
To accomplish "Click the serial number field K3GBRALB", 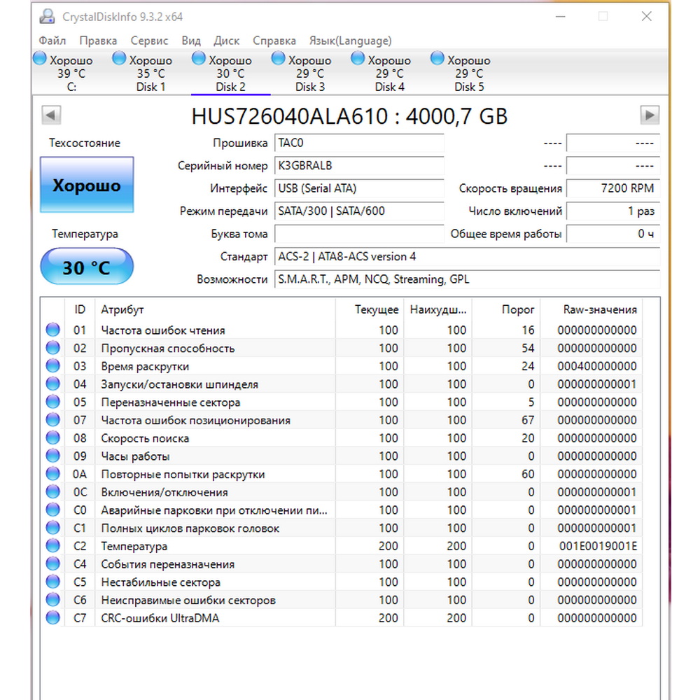I will click(x=359, y=166).
